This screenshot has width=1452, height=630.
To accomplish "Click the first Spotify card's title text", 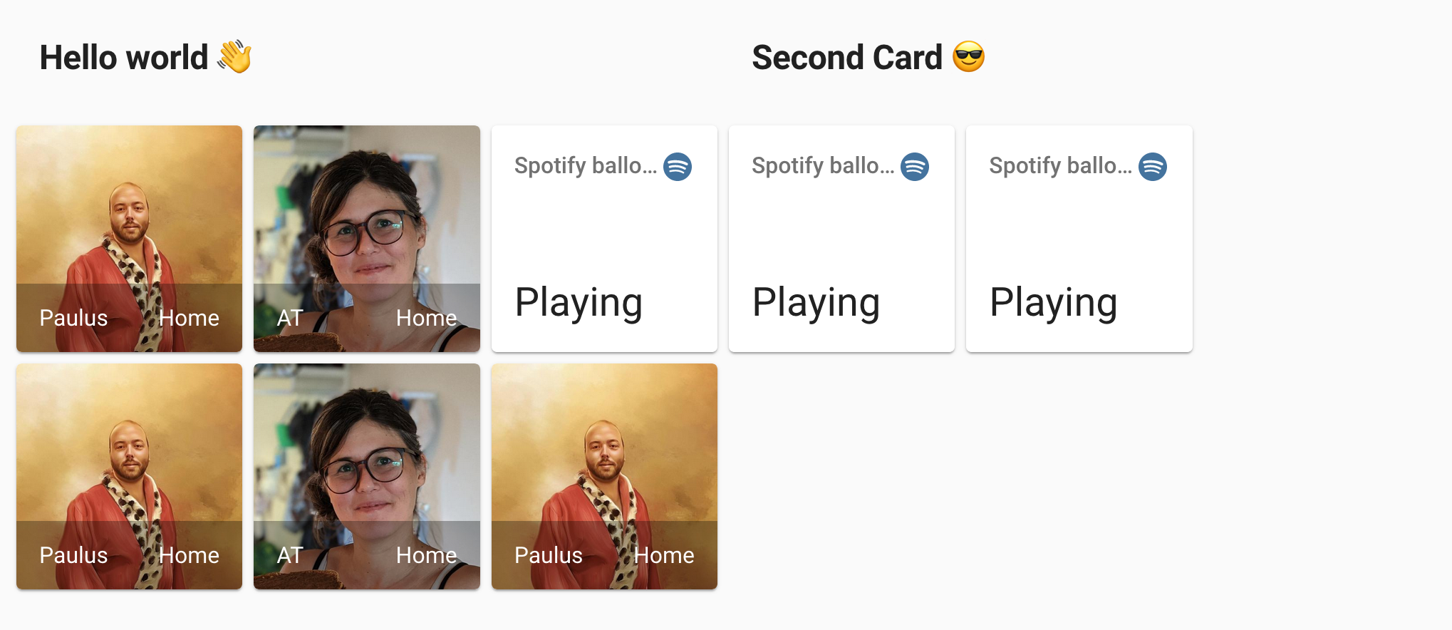I will [x=586, y=166].
